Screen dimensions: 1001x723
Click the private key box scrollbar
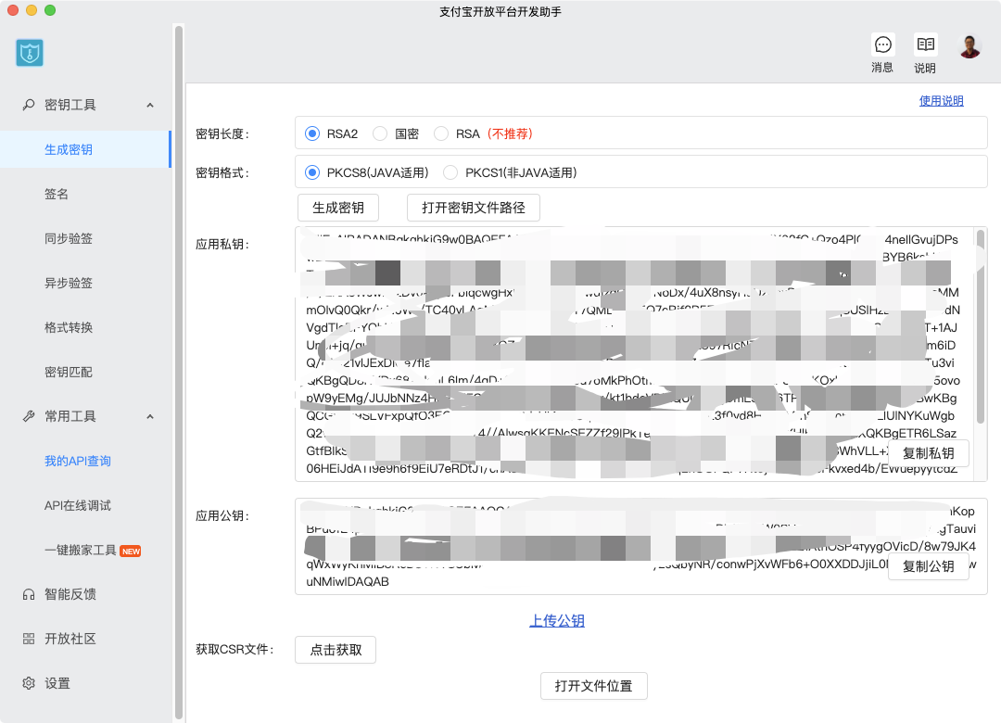[x=981, y=325]
